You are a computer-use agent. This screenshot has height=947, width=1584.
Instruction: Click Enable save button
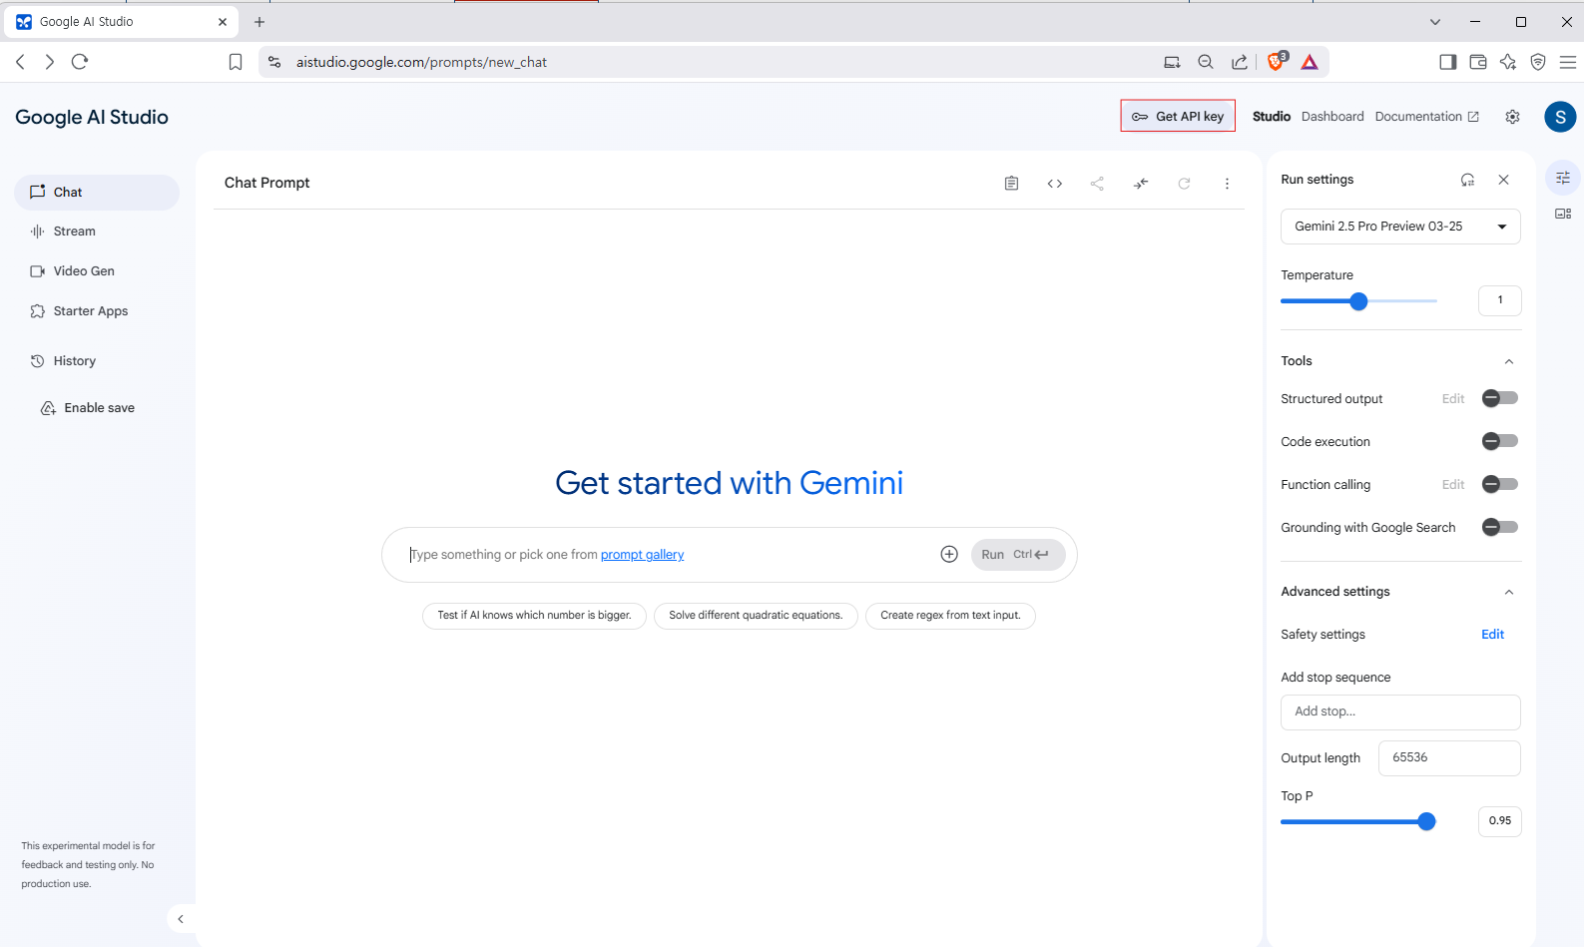click(88, 408)
